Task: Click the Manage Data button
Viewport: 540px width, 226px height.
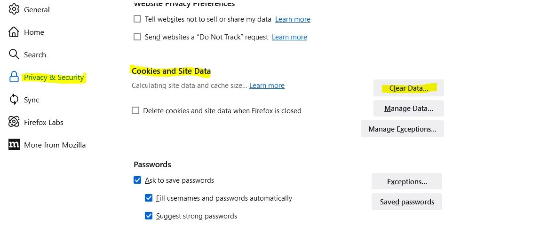Action: (x=408, y=109)
